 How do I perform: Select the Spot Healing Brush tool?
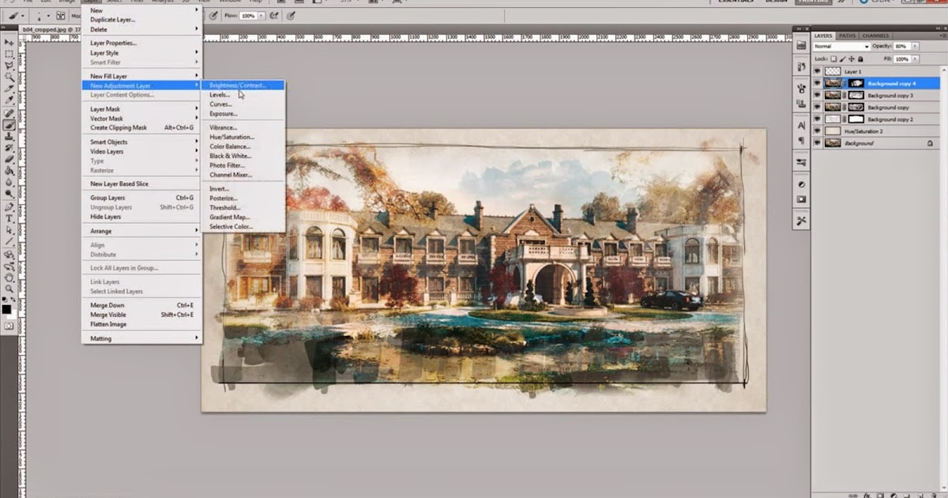click(9, 114)
